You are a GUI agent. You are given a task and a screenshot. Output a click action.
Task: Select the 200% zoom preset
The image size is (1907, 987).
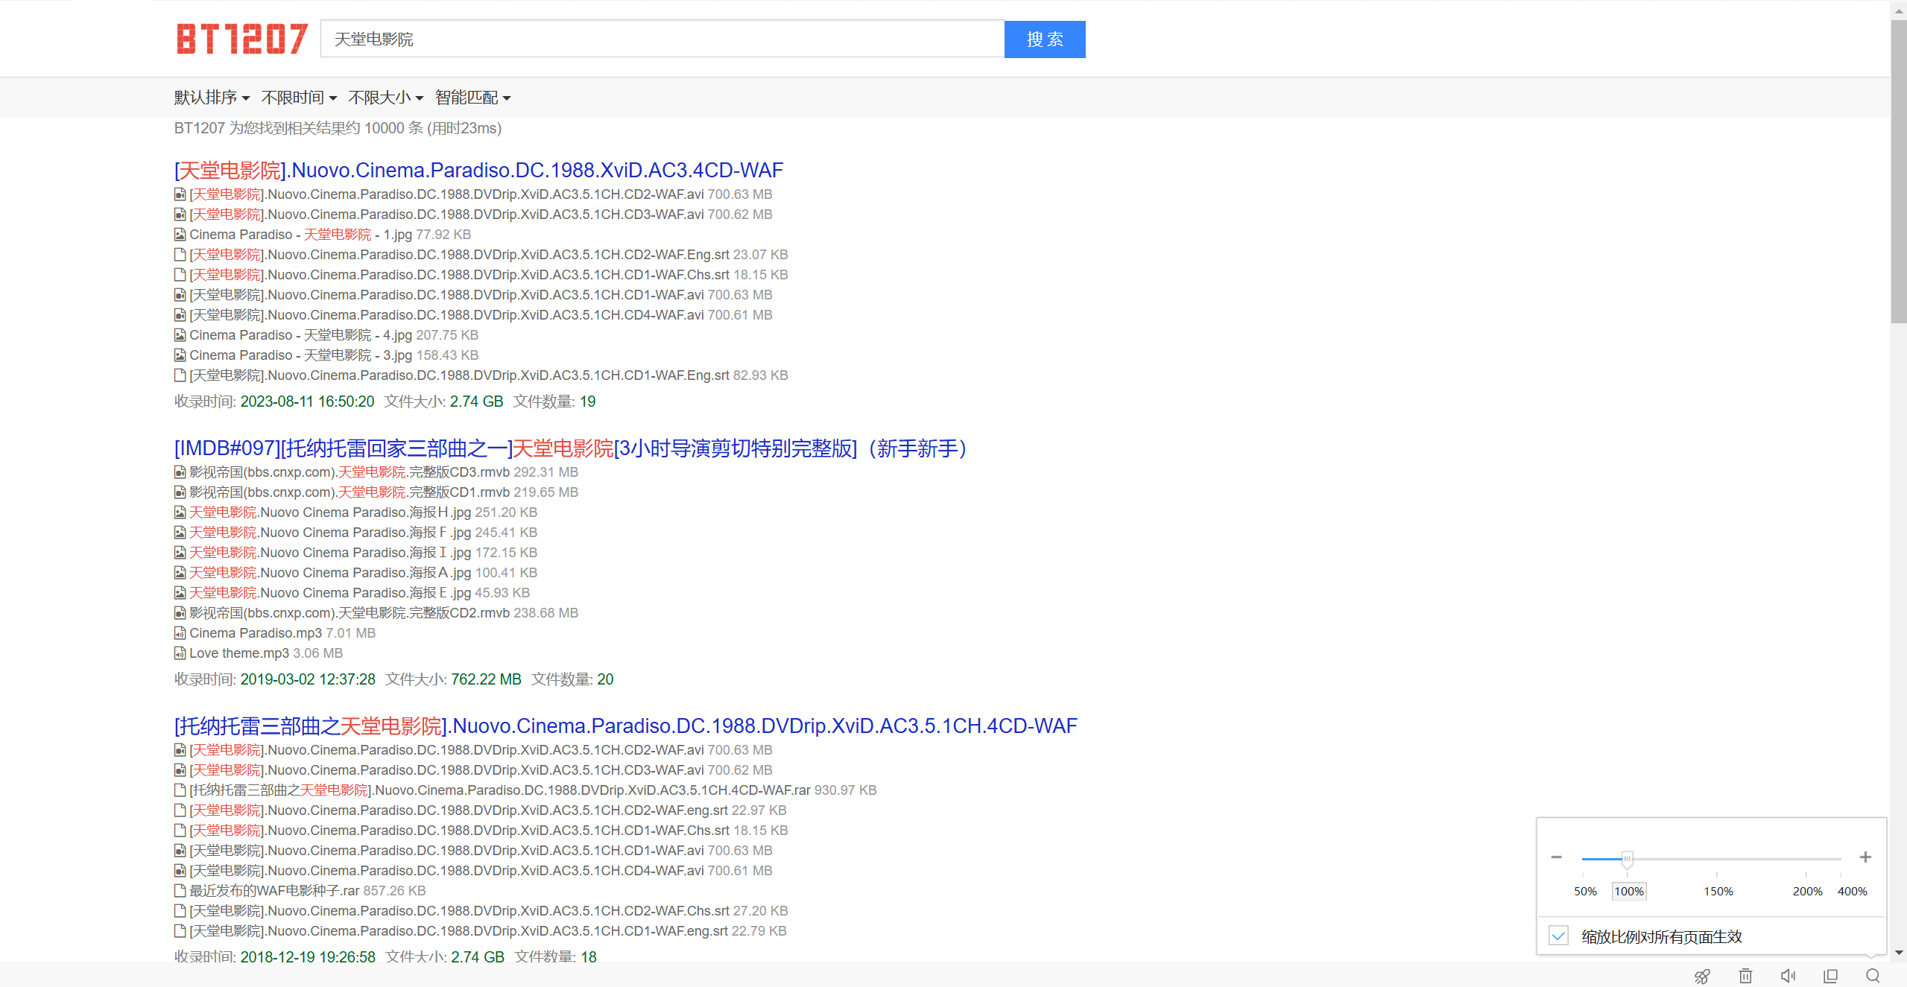click(1807, 891)
